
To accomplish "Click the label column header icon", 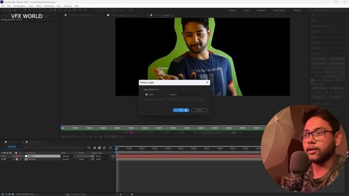I will [x=16, y=153].
